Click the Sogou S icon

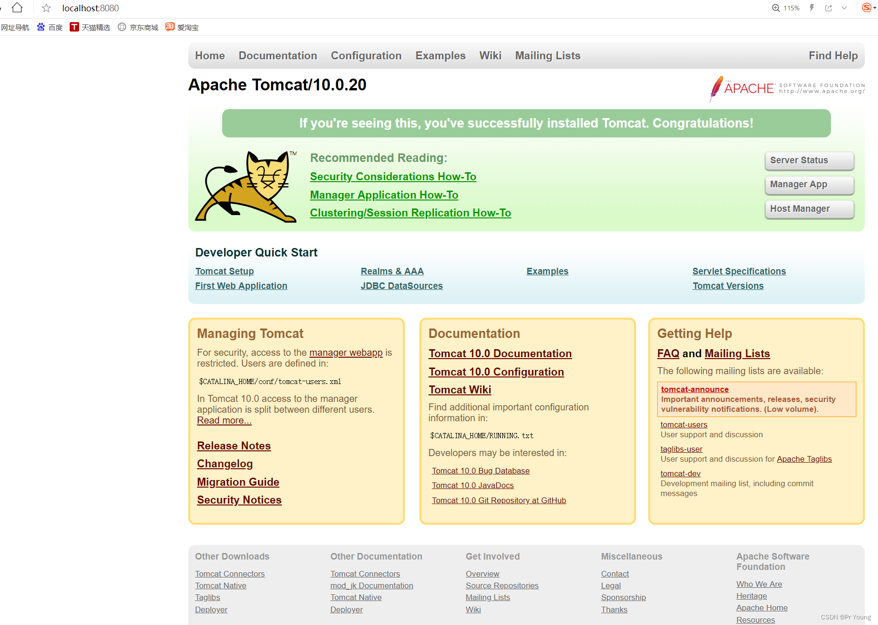click(866, 8)
